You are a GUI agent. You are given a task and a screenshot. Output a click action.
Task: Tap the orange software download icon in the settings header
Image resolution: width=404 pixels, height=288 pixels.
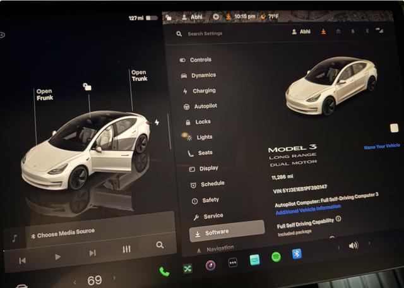[x=323, y=32]
